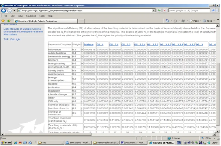221x146 pixels.
Task: Open the D5 - 2.2.2 chapter link
Action: pos(153,45)
